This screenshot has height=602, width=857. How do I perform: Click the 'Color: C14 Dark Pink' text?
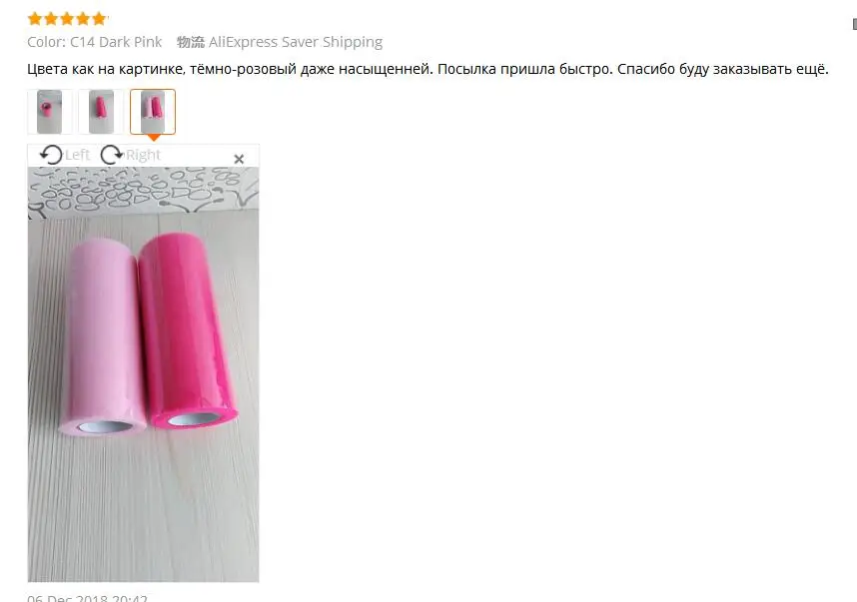(95, 42)
